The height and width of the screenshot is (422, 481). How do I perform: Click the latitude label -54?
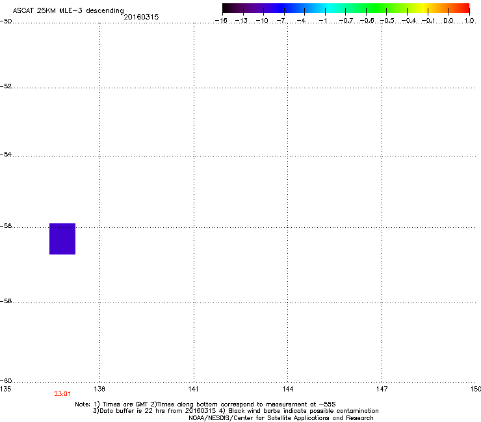(6, 155)
